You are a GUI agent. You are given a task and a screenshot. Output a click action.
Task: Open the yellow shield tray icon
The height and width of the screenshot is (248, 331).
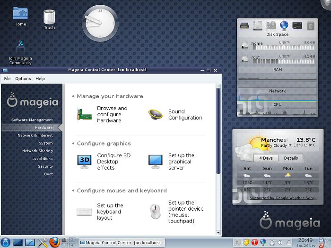[x=246, y=242]
